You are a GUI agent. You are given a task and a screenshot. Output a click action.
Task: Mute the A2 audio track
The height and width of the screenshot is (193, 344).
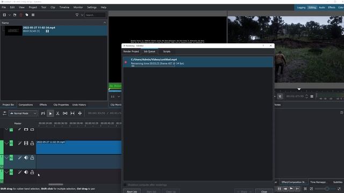click(x=26, y=172)
